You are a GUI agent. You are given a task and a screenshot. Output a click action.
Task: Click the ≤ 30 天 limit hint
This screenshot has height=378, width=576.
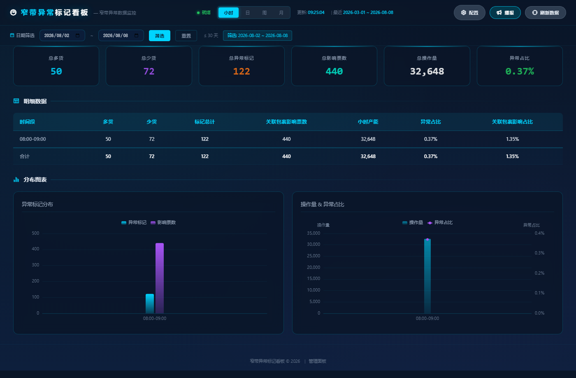[211, 36]
